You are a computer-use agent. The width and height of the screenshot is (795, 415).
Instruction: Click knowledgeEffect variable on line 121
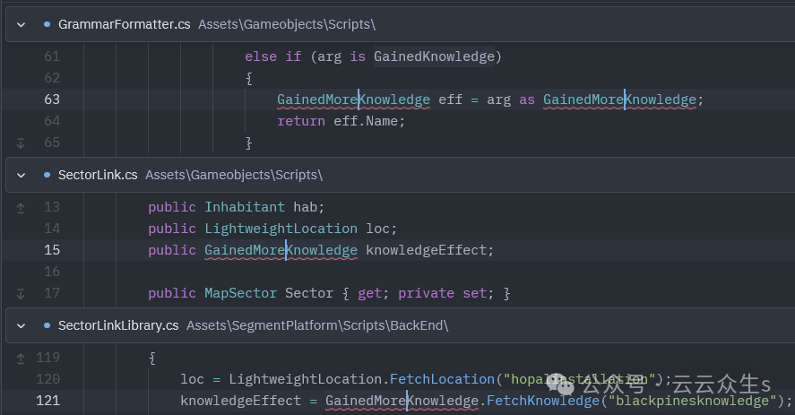point(241,401)
